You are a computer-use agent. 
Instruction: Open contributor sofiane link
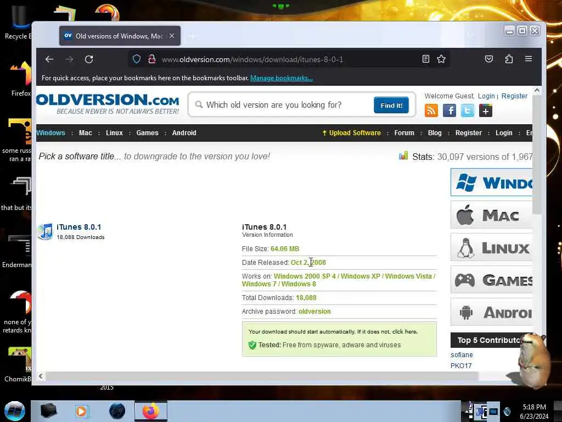462,355
